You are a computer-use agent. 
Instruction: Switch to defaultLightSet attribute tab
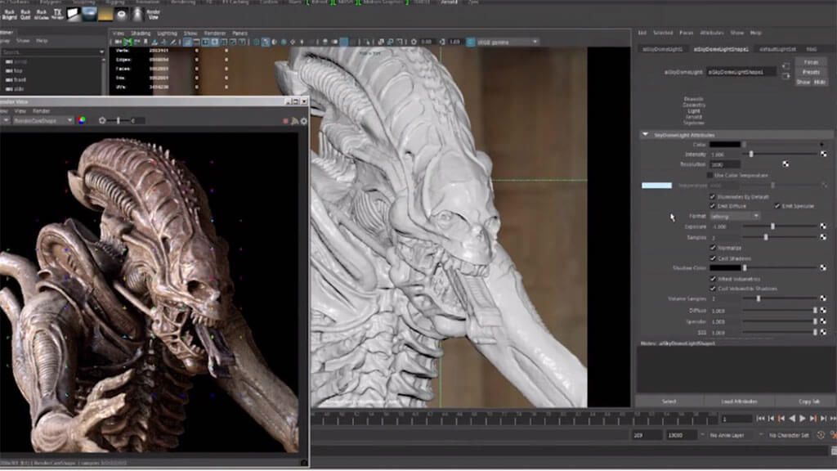click(777, 49)
